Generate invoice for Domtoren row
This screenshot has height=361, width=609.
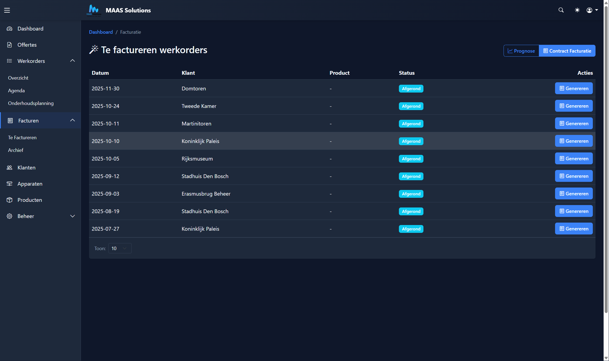(x=574, y=88)
